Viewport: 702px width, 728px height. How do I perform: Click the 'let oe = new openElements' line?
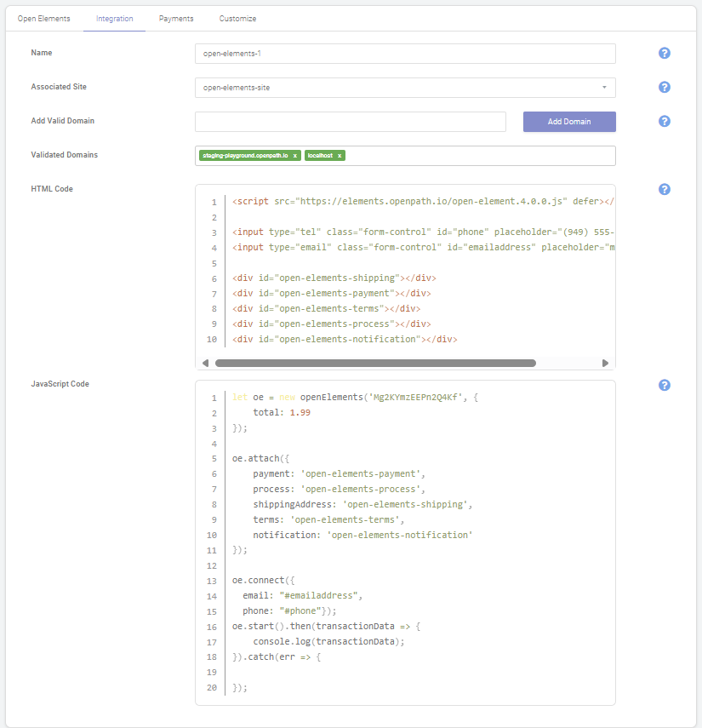[x=355, y=398]
